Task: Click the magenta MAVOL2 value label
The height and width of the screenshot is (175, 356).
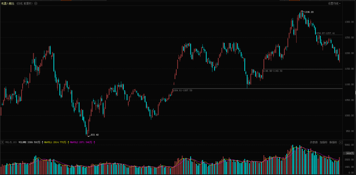Action: point(81,142)
